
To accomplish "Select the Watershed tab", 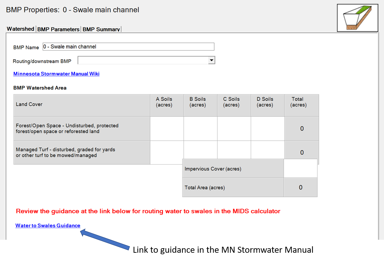I will [x=20, y=29].
